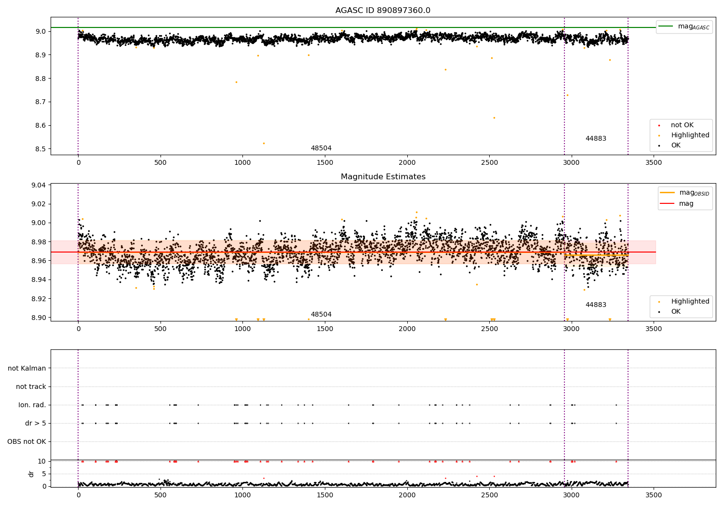Image resolution: width=723 pixels, height=506 pixels.
Task: Click the '1500' x-tick under top plot
Action: tap(325, 163)
